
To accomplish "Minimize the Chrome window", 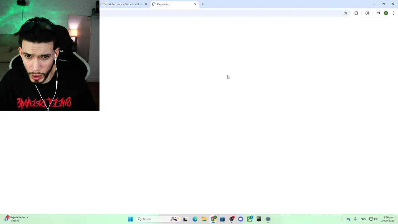I will tap(374, 4).
